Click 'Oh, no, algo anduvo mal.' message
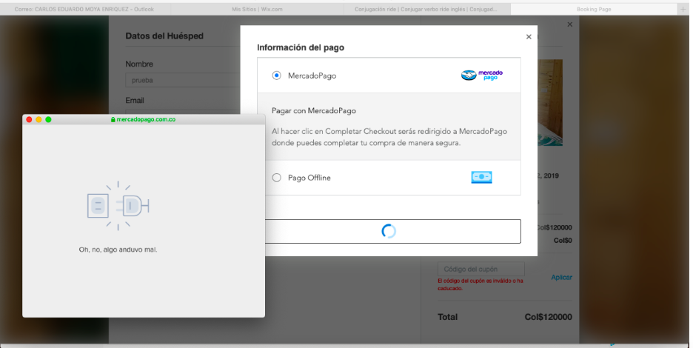693x348 pixels. pyautogui.click(x=118, y=250)
